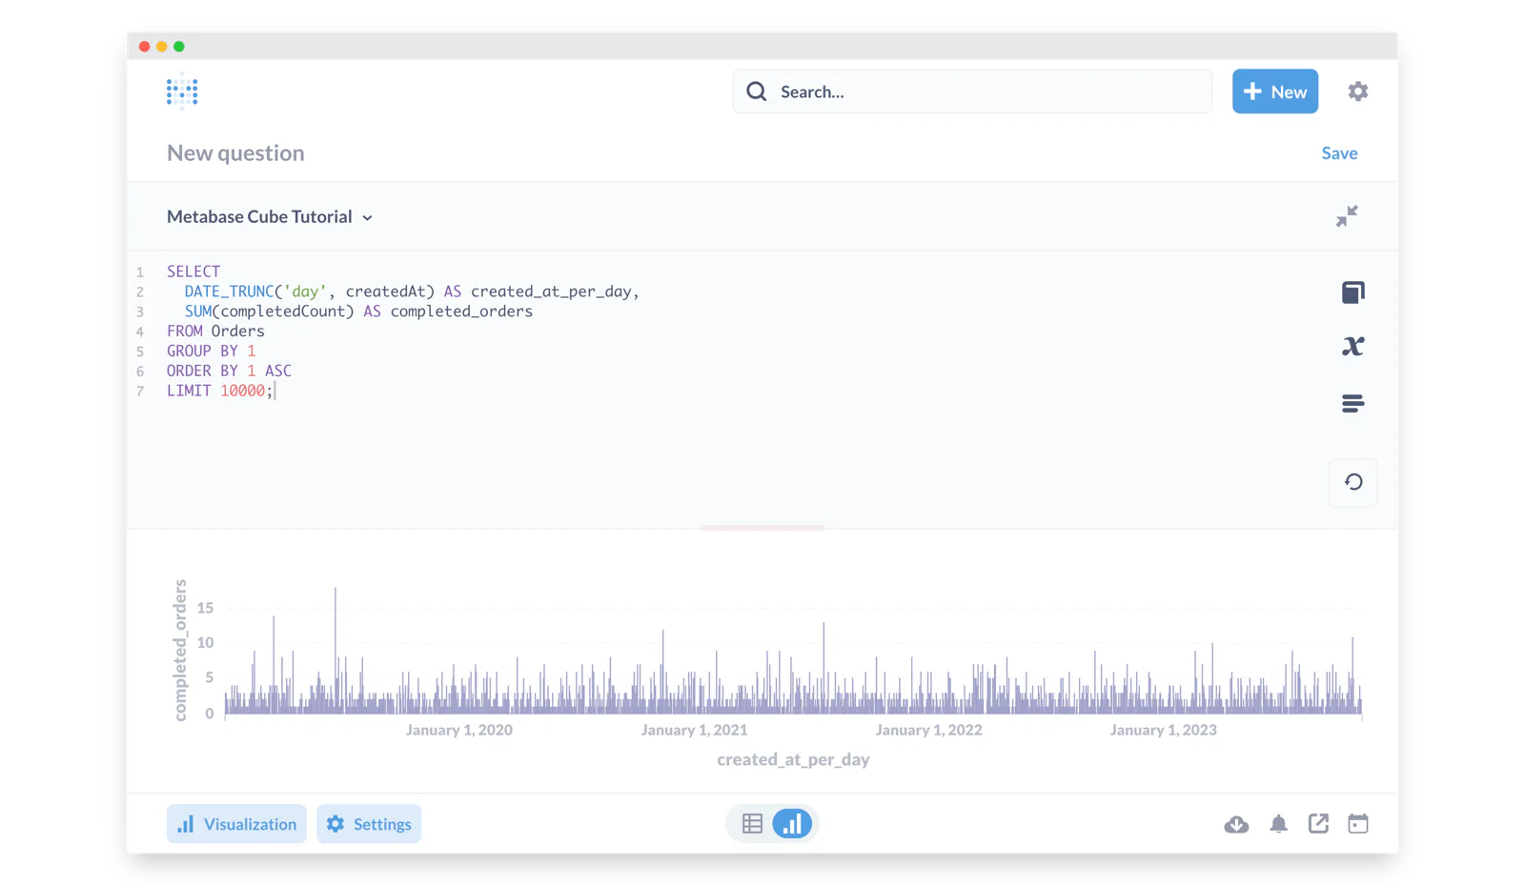The height and width of the screenshot is (885, 1525).
Task: Click the SELECT keyword on line 1
Action: (x=193, y=272)
